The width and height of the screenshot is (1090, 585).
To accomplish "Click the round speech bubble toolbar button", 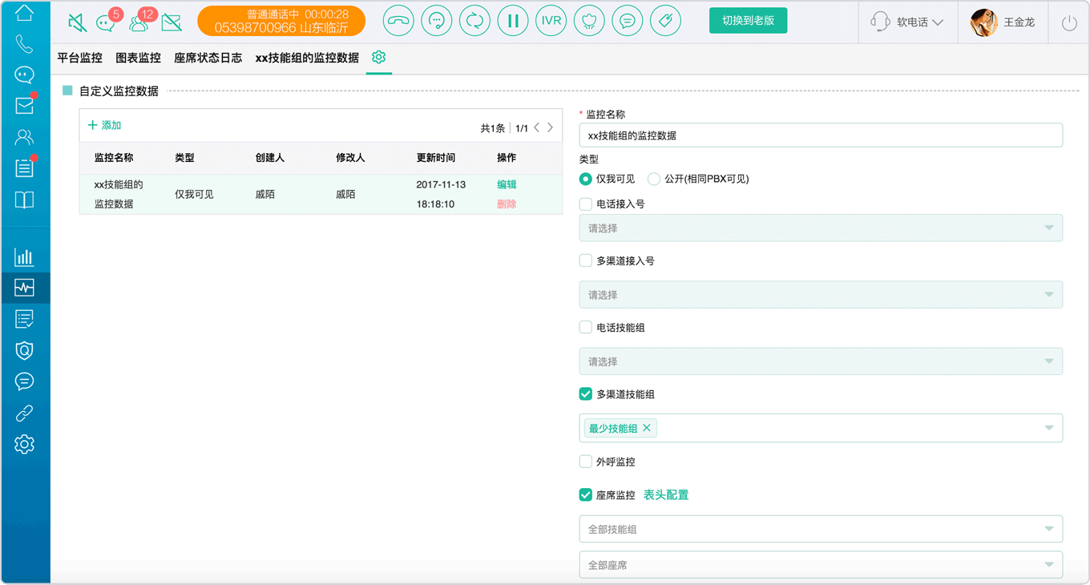I will (628, 21).
